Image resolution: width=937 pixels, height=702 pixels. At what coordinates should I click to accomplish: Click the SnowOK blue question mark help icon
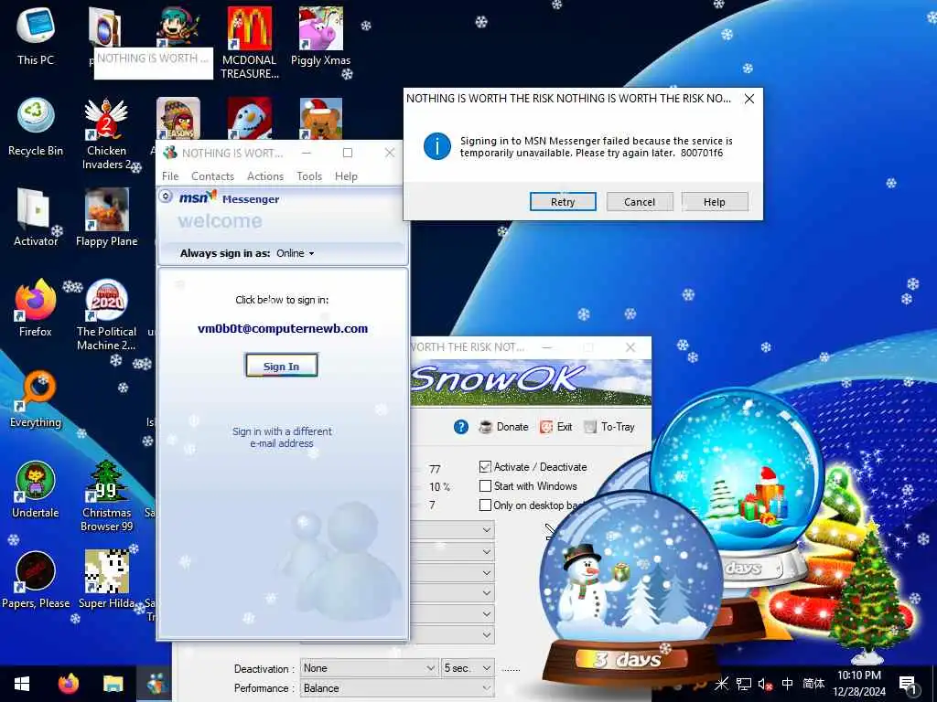[461, 427]
